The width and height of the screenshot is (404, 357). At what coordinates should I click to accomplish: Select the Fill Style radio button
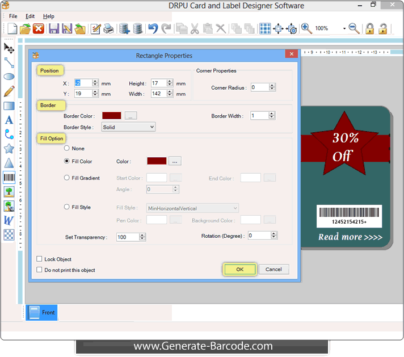click(x=67, y=207)
